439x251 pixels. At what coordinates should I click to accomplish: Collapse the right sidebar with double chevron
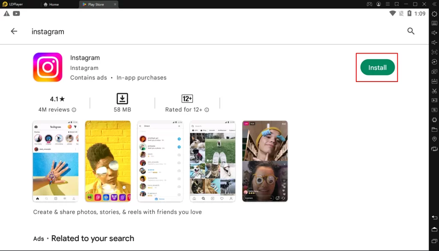point(434,4)
